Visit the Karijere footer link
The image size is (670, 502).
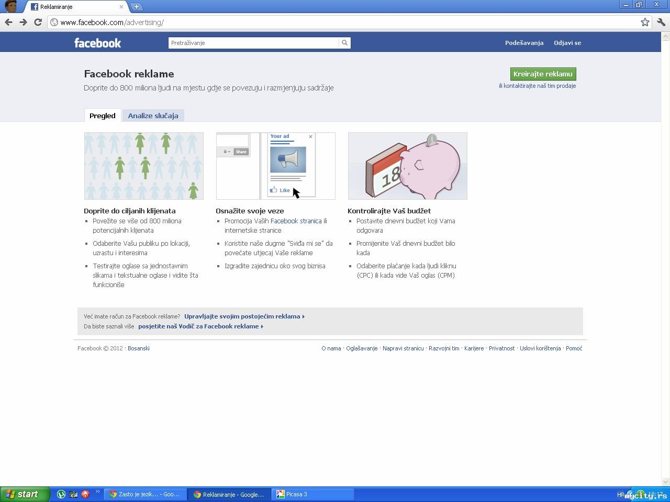pyautogui.click(x=474, y=348)
